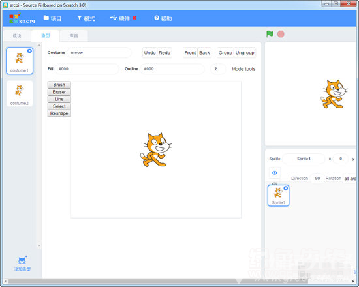This screenshot has width=359, height=287.
Task: Click costume list scroll up arrow
Action: click(x=39, y=45)
